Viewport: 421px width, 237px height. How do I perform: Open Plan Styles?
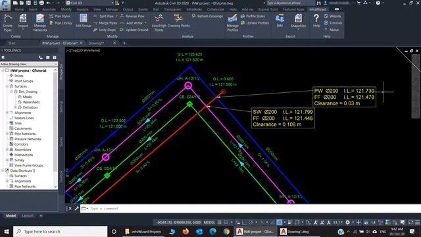tap(60, 16)
